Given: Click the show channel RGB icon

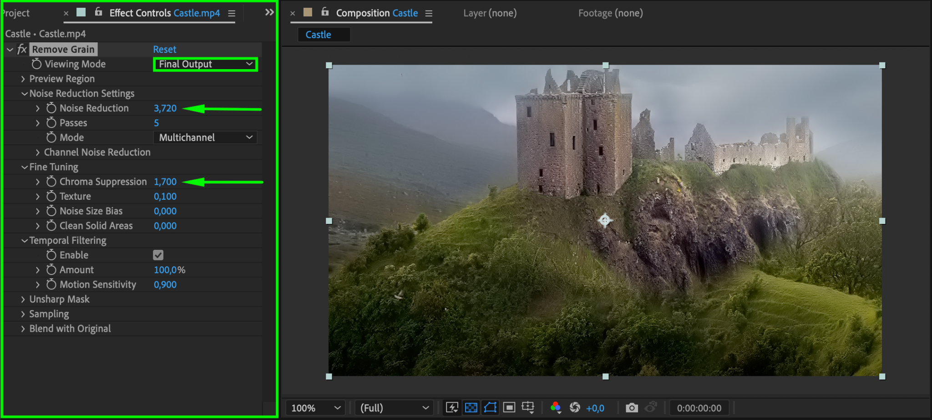Looking at the screenshot, I should [555, 408].
